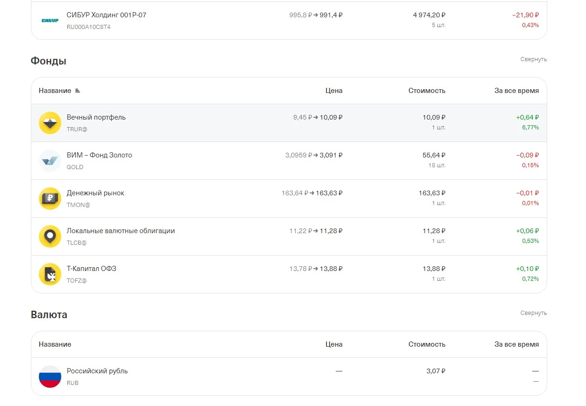Image resolution: width=586 pixels, height=406 pixels.
Task: Click Денежный рынок loss −0,01 ₽
Action: [528, 193]
